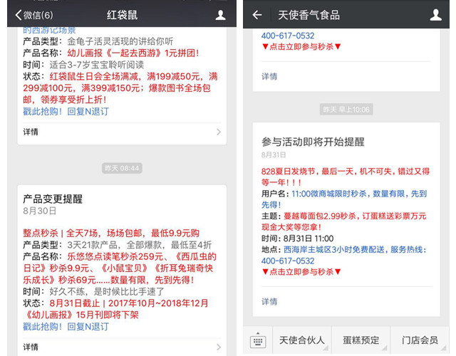Tap the 昨天 早上10:06 timestamp
Image resolution: width=456 pixels, height=356 pixels.
[x=346, y=110]
